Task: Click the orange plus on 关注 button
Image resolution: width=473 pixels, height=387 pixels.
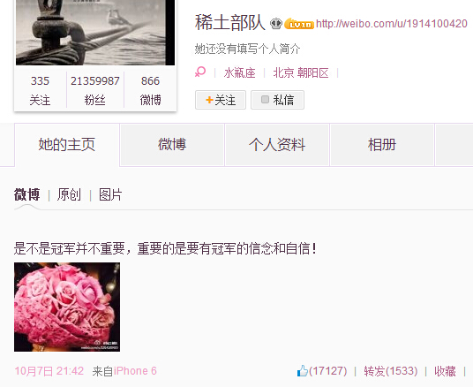Action: 209,100
